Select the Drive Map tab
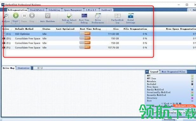This screenshot has height=121, width=196. (x=9, y=68)
